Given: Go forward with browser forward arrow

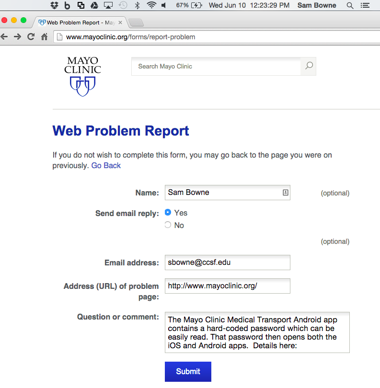Looking at the screenshot, I should (x=17, y=37).
